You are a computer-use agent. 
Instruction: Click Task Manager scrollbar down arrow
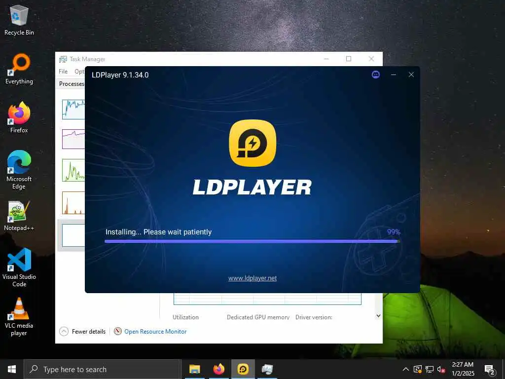[378, 316]
